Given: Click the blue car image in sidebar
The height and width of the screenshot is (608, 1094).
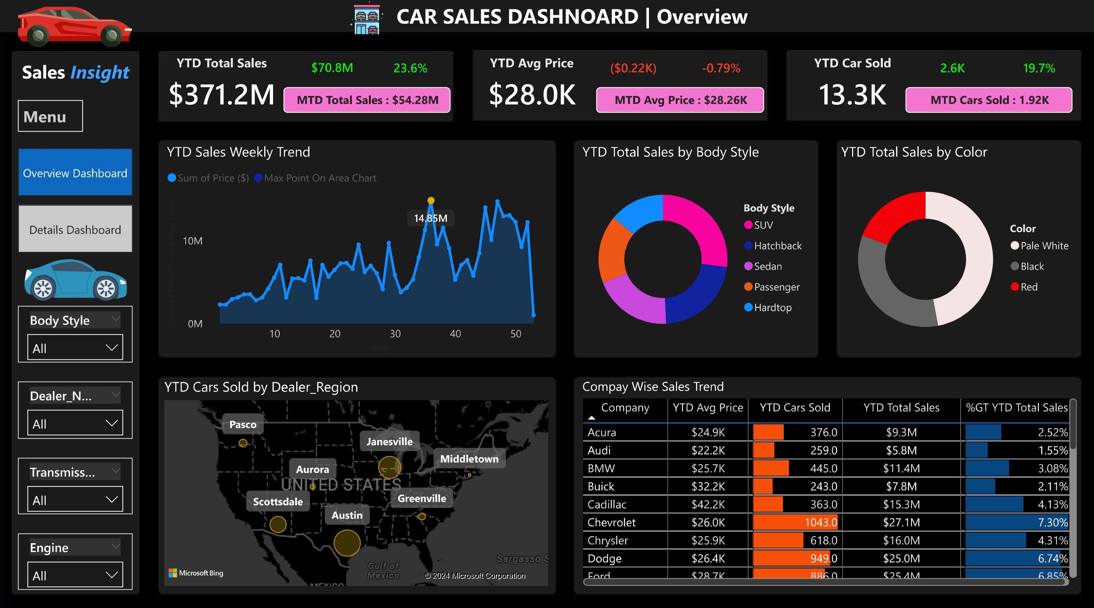Looking at the screenshot, I should (x=75, y=281).
